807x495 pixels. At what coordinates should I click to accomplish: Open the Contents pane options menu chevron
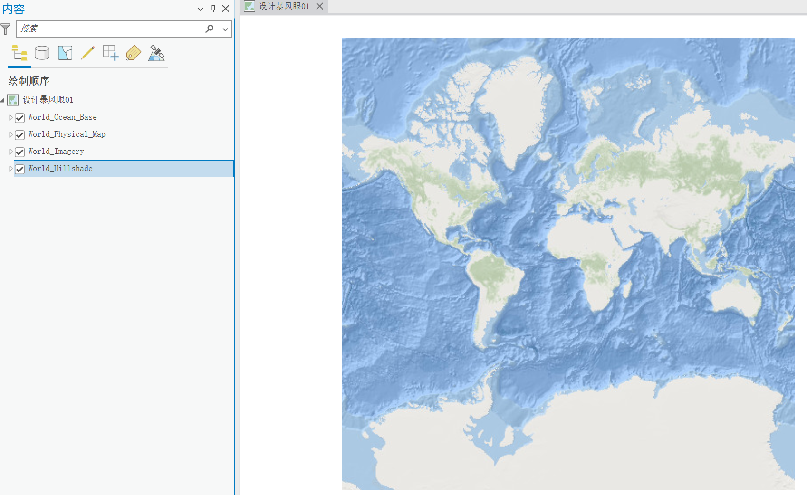[201, 9]
